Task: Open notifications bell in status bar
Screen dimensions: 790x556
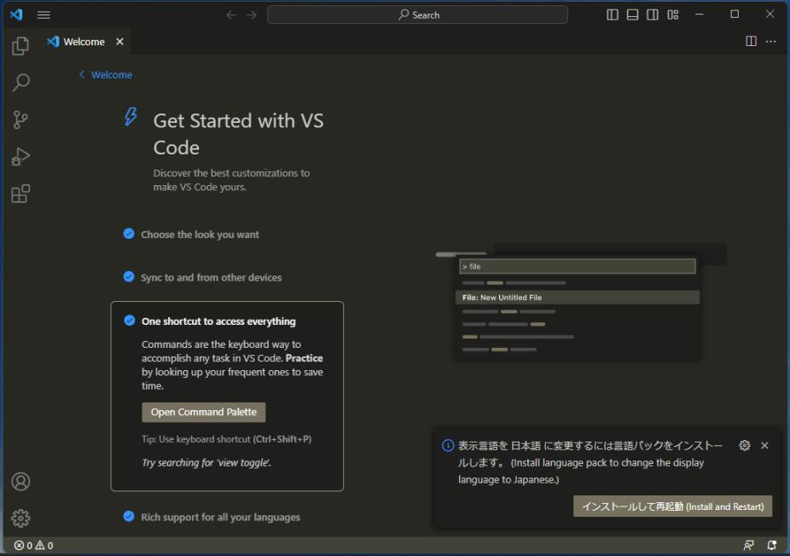Action: [771, 546]
